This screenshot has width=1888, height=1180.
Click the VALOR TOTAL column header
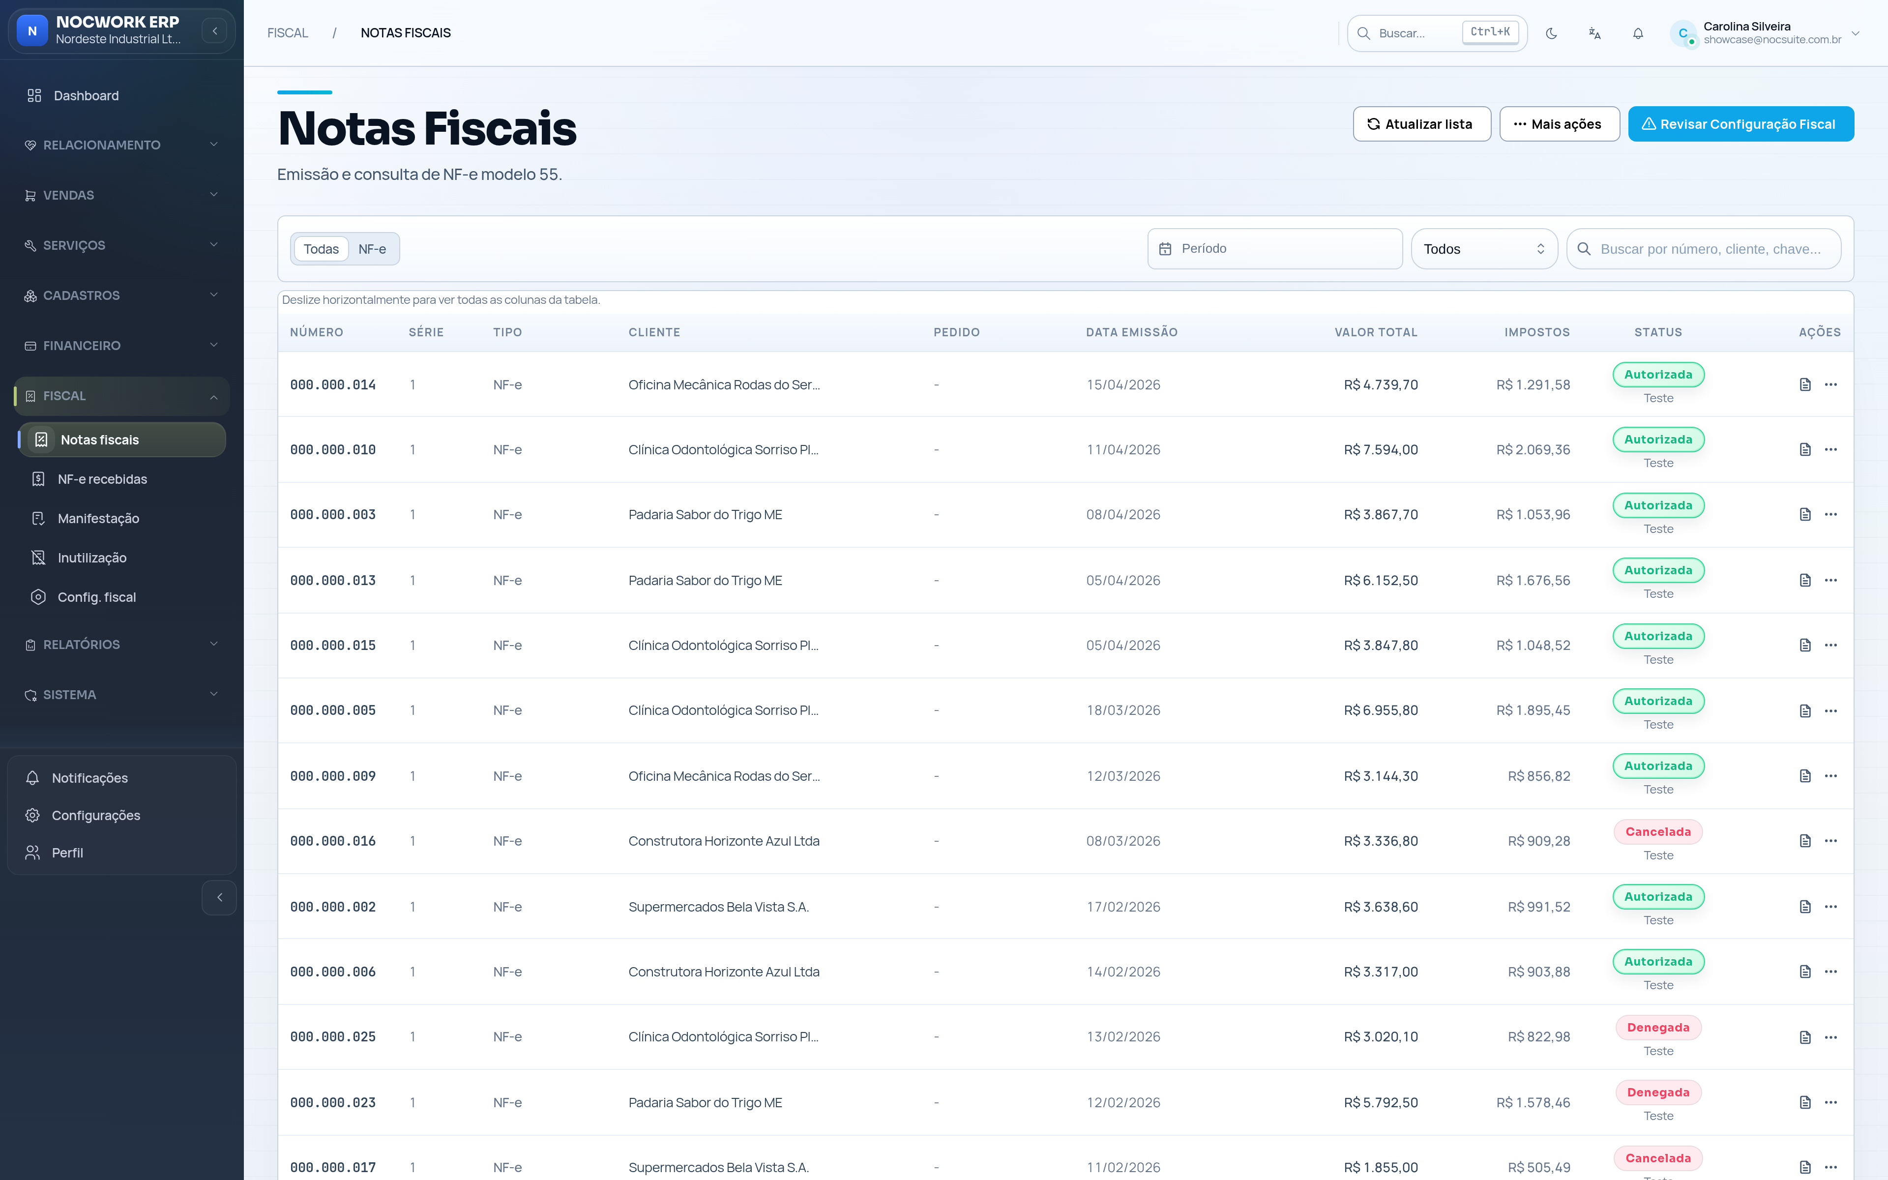click(1375, 332)
